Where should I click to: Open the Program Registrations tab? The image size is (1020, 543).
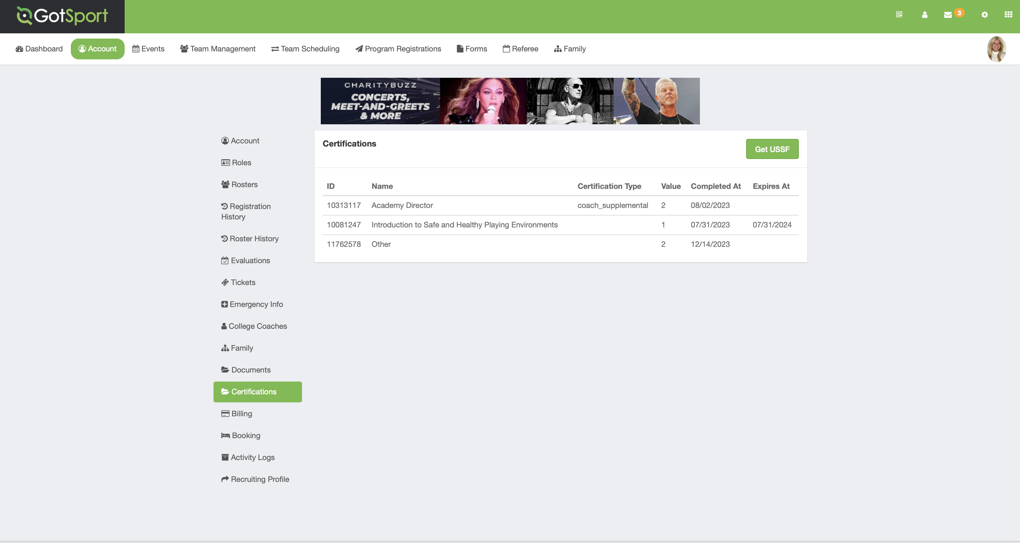click(398, 49)
